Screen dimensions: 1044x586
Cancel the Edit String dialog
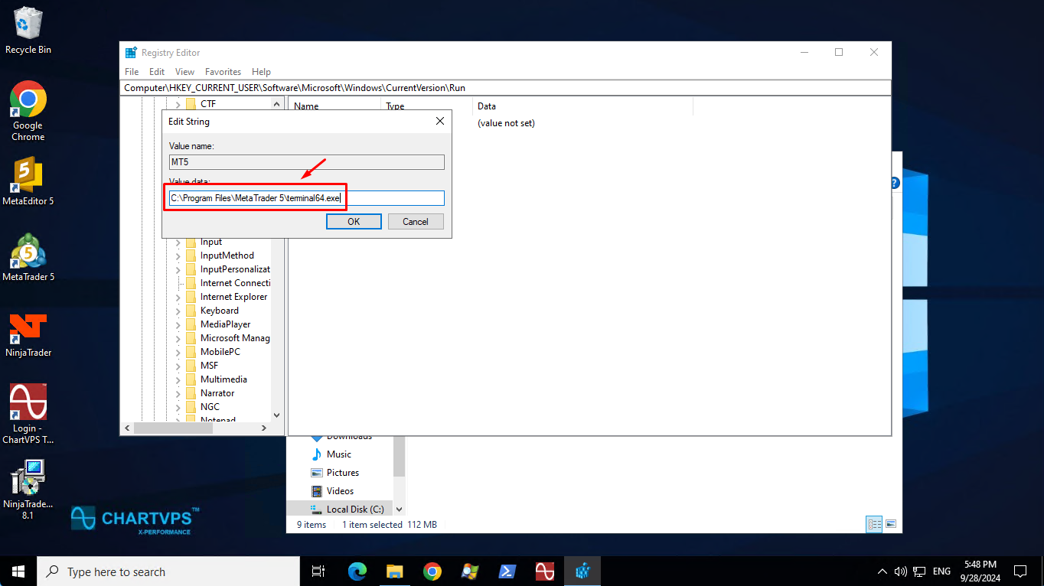pos(415,221)
